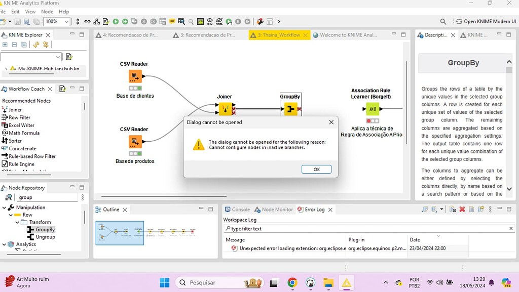The width and height of the screenshot is (519, 292).
Task: Click Open KNIME Modern UI button
Action: (486, 21)
